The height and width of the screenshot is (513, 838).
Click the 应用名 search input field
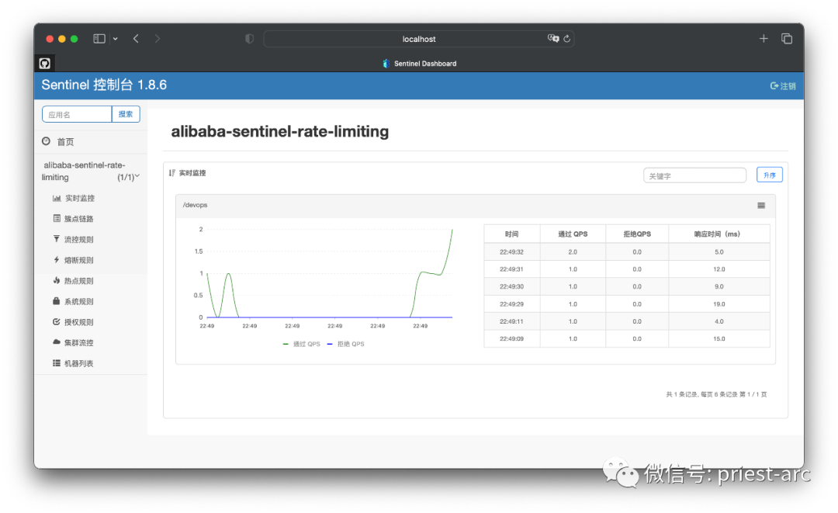pyautogui.click(x=77, y=114)
